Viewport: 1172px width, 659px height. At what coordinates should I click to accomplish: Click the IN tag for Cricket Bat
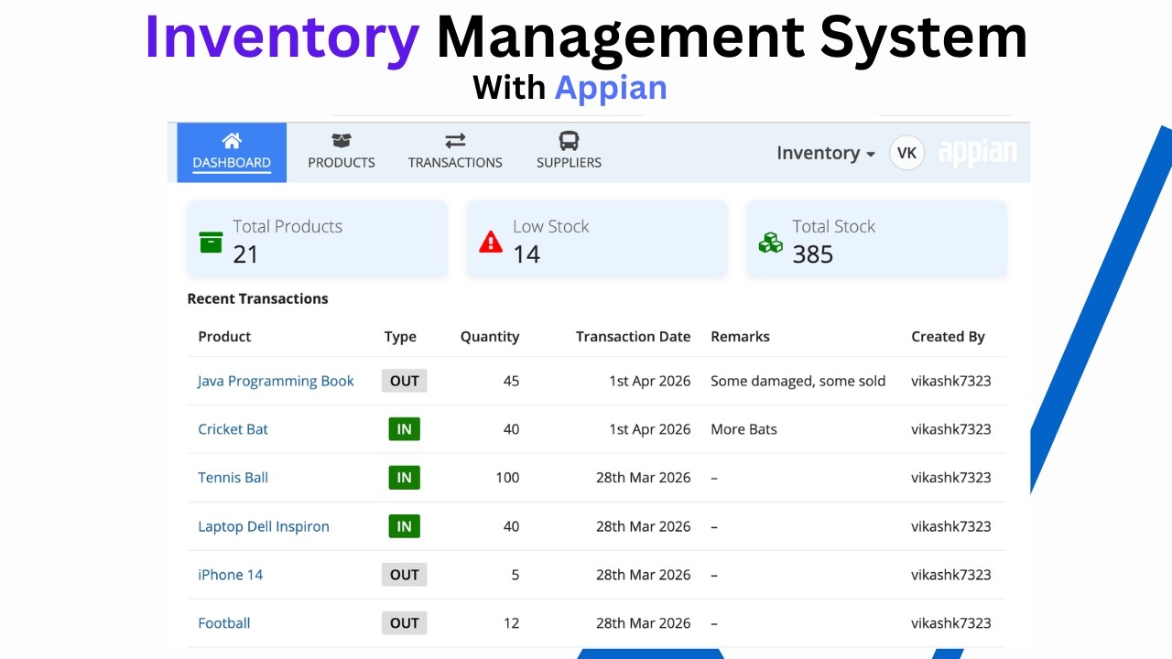(404, 429)
